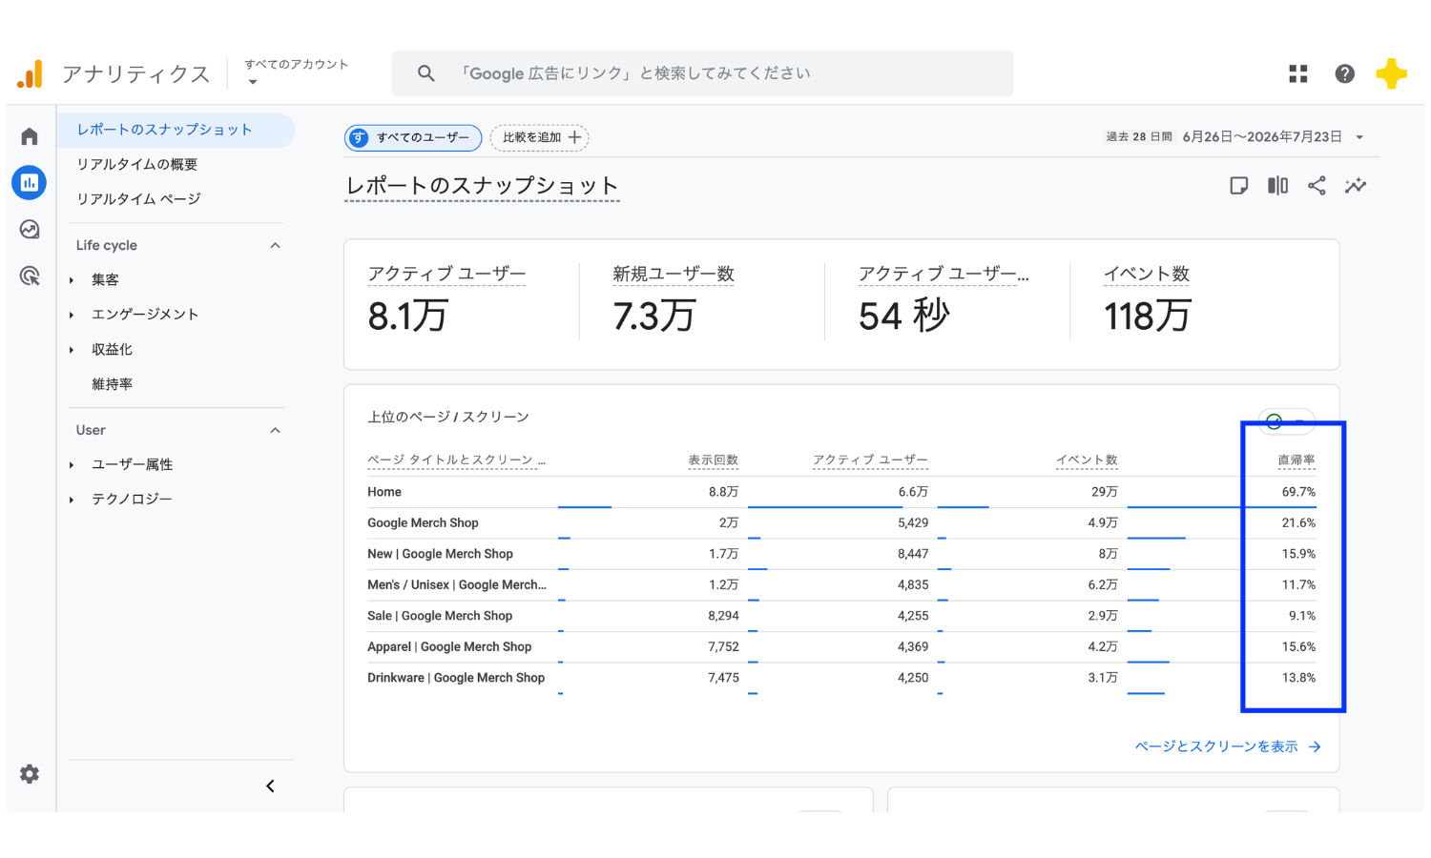
Task: Click the Home row title
Action: 384,492
